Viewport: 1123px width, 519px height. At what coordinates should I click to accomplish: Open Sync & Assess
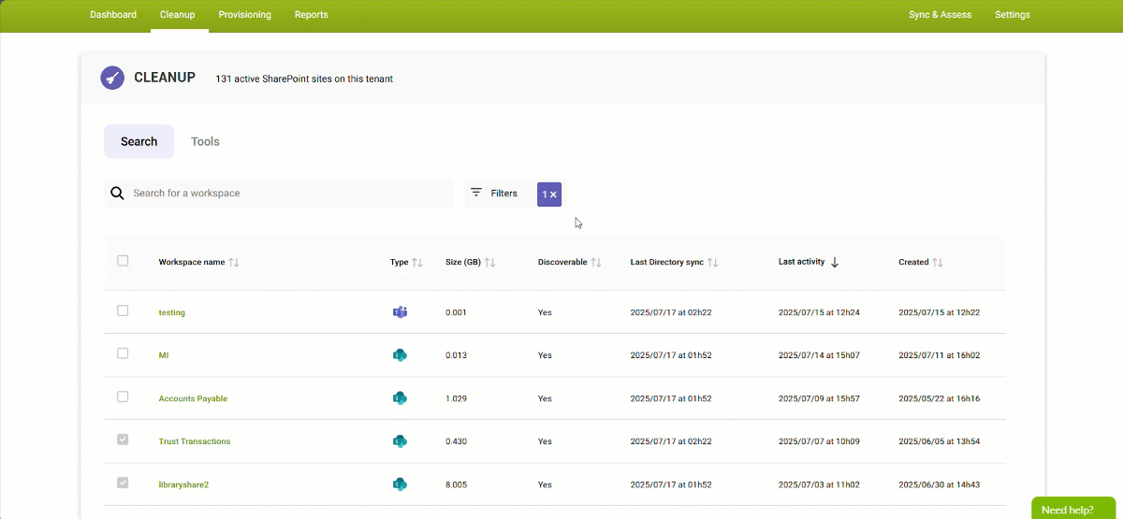[x=940, y=15]
